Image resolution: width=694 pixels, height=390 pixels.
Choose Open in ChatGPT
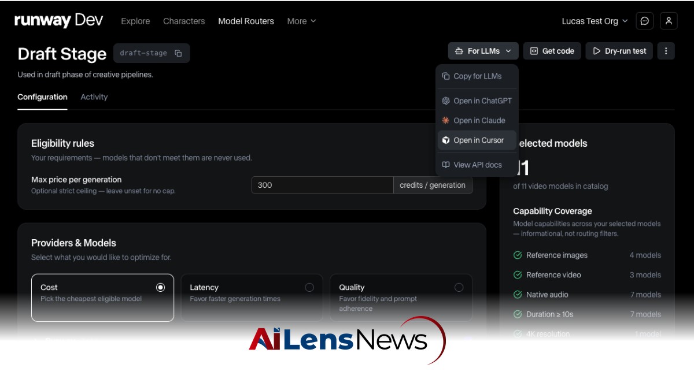[477, 101]
